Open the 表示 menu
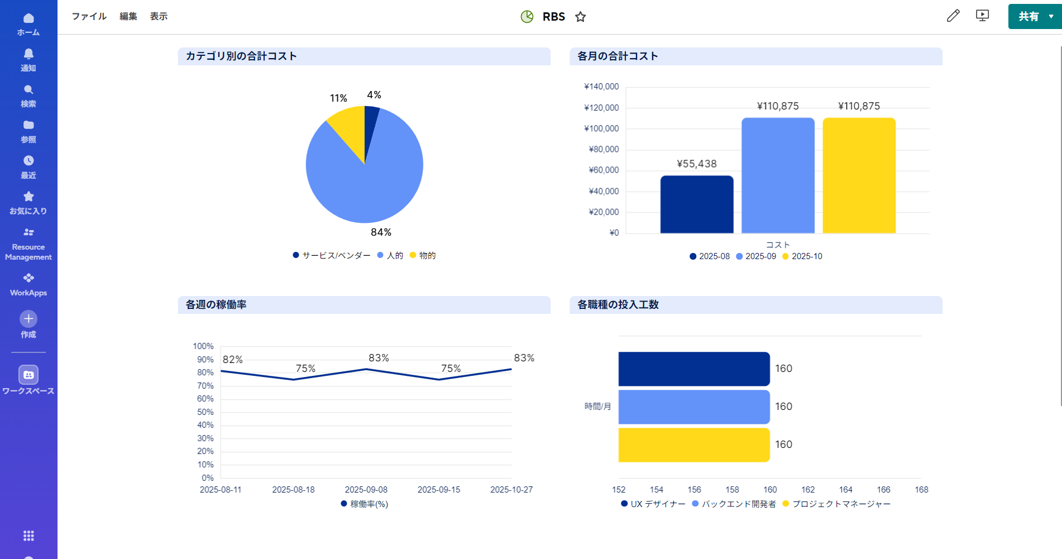The width and height of the screenshot is (1062, 559). tap(159, 16)
